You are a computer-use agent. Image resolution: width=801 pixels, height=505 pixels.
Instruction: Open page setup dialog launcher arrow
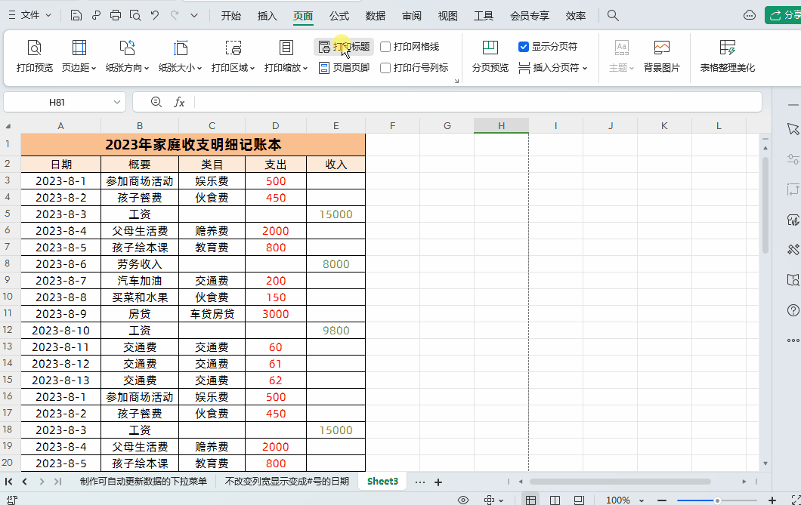click(x=456, y=81)
